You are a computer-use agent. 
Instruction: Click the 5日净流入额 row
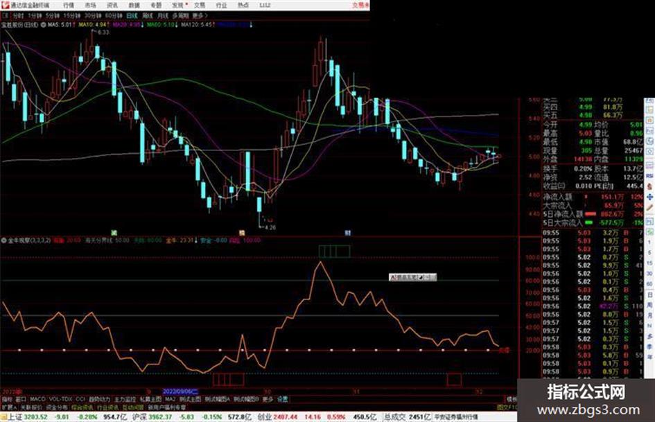click(x=593, y=214)
